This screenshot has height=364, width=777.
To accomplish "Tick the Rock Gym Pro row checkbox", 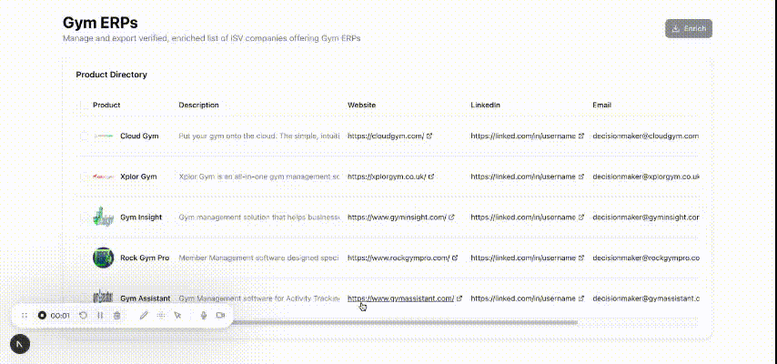I will 84,258.
